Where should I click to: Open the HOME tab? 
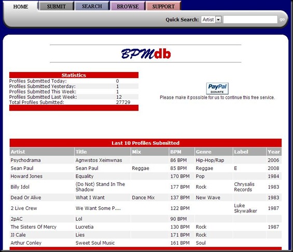coord(21,7)
